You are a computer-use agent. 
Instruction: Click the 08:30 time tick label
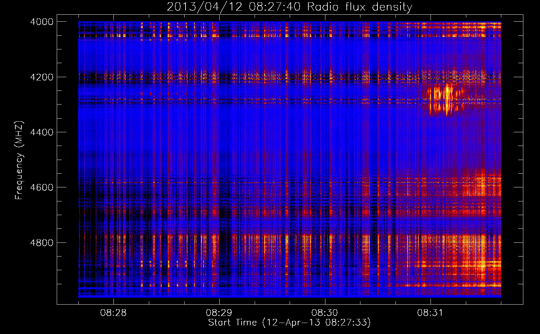[325, 313]
